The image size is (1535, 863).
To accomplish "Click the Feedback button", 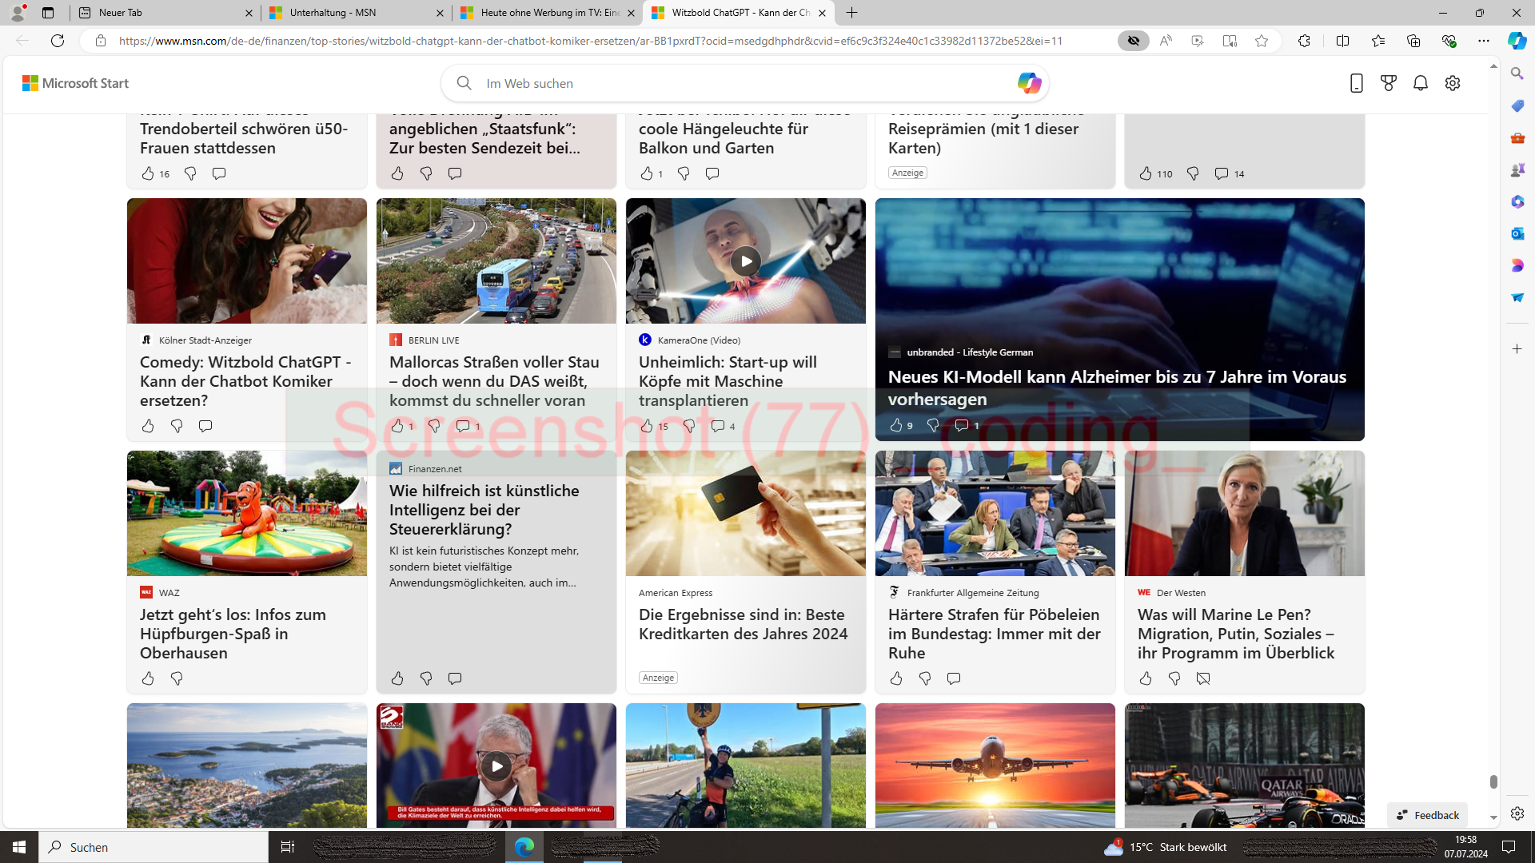I will (1428, 815).
